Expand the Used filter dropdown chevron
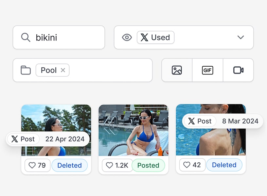The height and width of the screenshot is (196, 267). pyautogui.click(x=240, y=38)
